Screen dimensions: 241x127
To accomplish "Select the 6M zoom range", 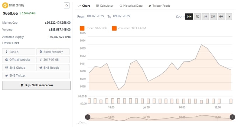I will pos(221,16).
